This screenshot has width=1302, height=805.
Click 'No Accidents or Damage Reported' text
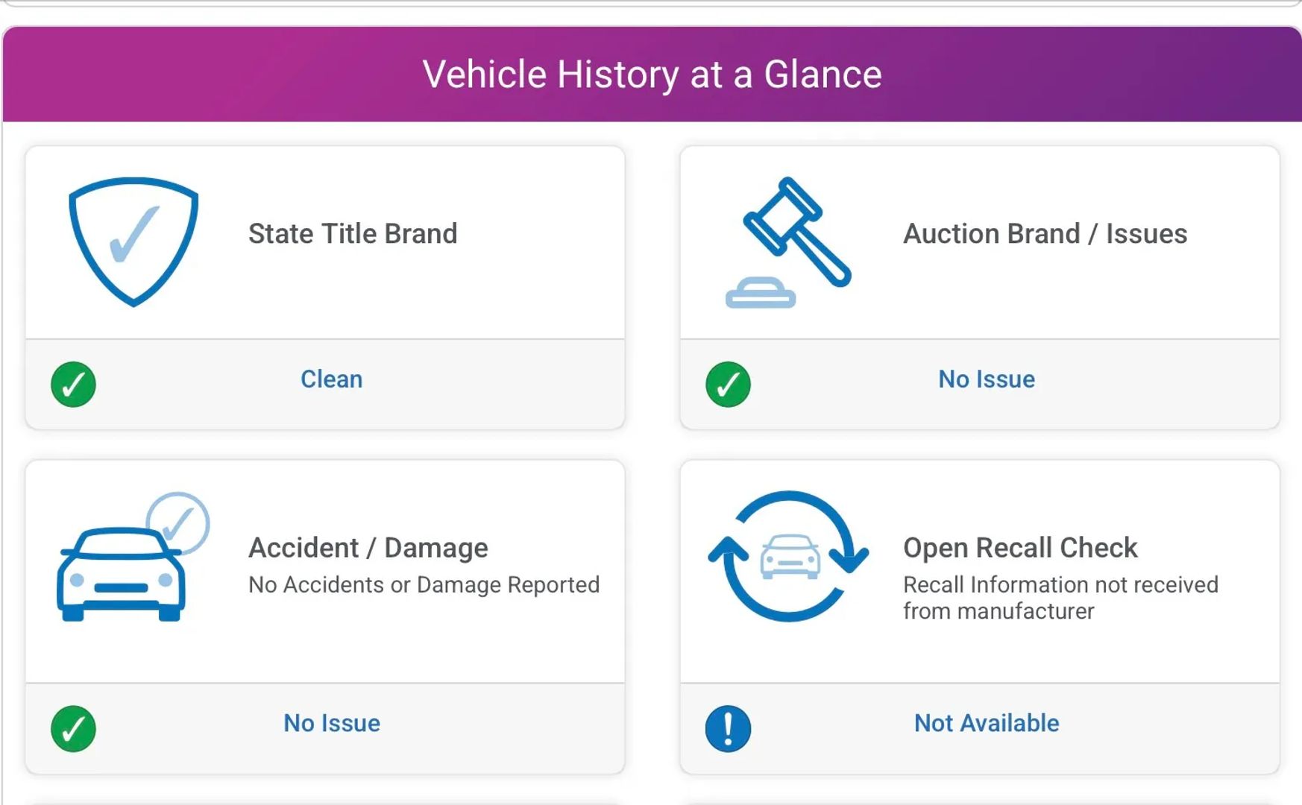point(424,584)
